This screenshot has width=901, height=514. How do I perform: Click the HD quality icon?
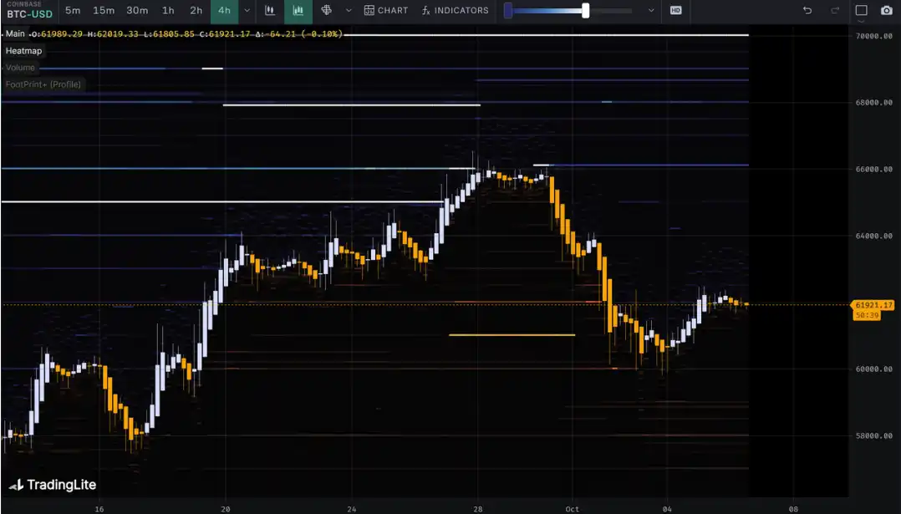[675, 11]
